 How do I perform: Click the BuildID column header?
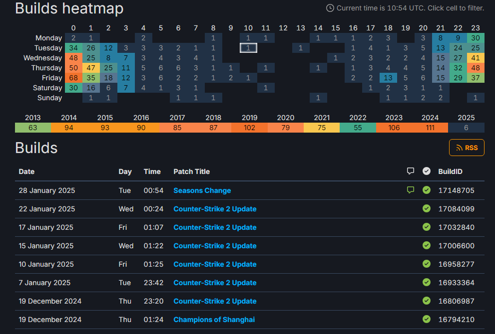point(450,171)
